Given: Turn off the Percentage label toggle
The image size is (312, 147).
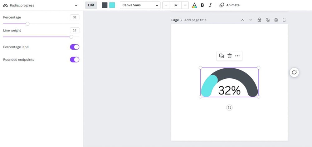Looking at the screenshot, I should pos(75,47).
